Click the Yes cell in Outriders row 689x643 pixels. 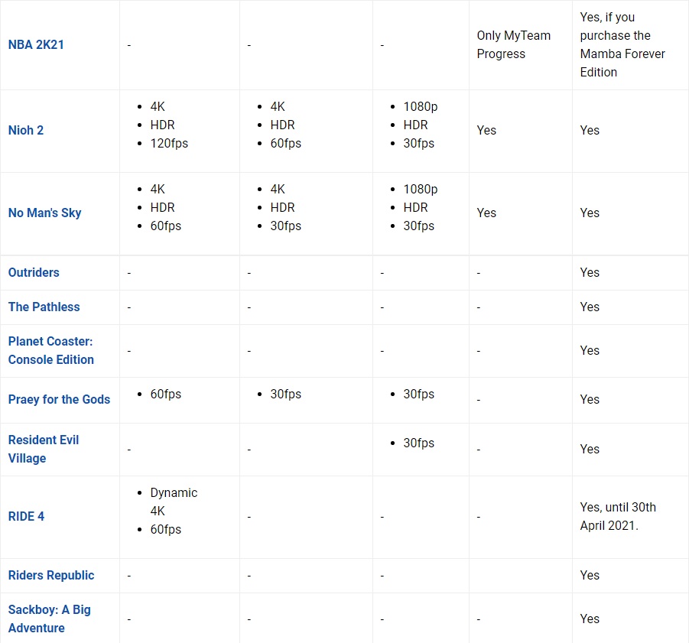pos(590,272)
